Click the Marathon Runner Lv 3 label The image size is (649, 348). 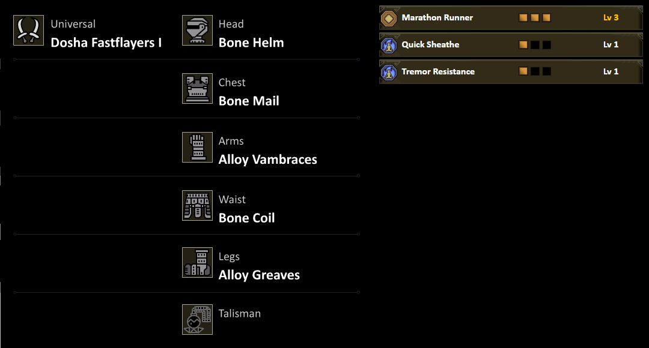[x=611, y=18]
